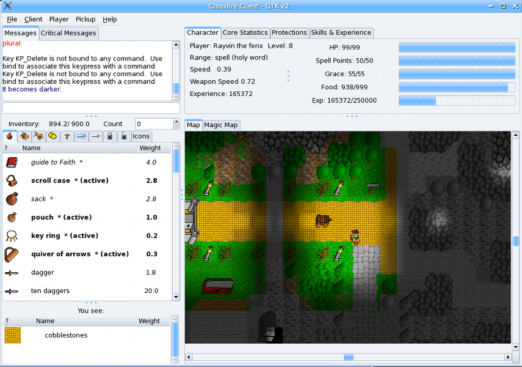
Task: Click the cobblestones tile icon
Action: [x=13, y=335]
